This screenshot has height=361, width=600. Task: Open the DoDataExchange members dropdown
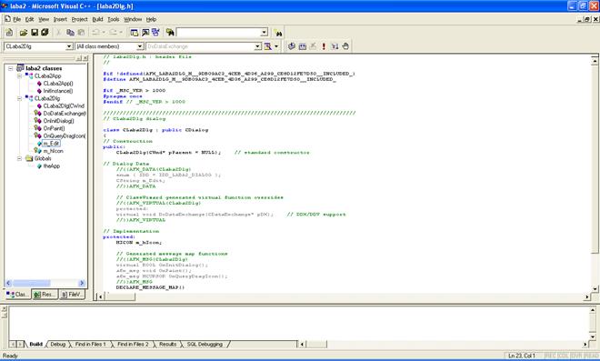pyautogui.click(x=258, y=46)
